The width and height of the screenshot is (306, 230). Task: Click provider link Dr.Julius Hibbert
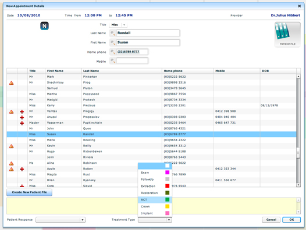click(285, 15)
